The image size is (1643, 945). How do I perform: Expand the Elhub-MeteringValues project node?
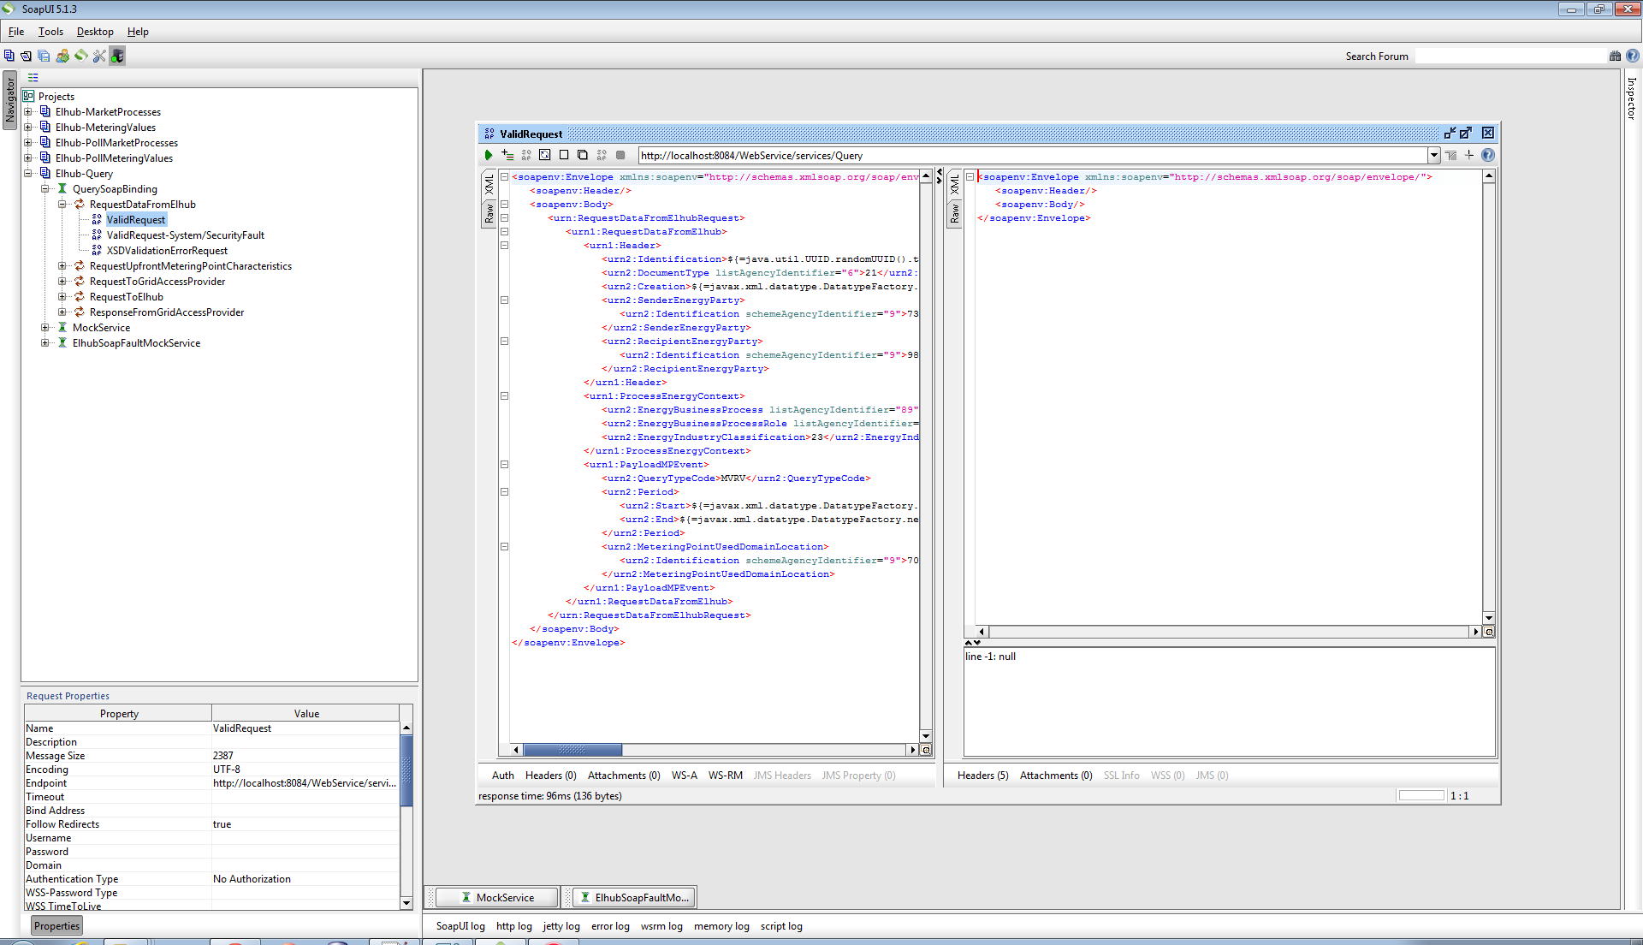coord(28,128)
